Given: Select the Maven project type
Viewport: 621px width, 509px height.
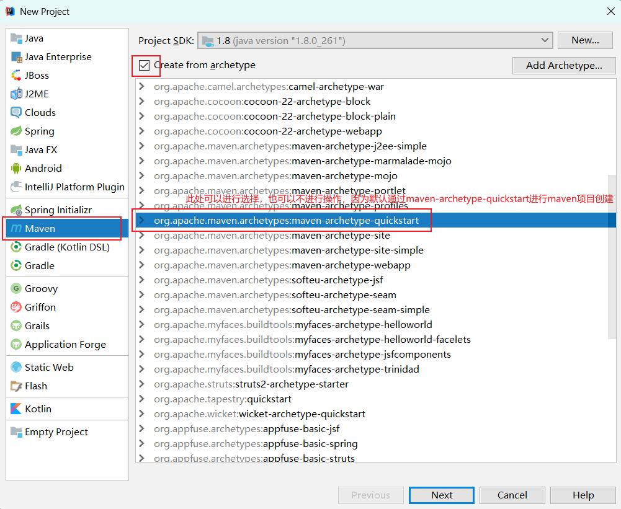Looking at the screenshot, I should [68, 229].
